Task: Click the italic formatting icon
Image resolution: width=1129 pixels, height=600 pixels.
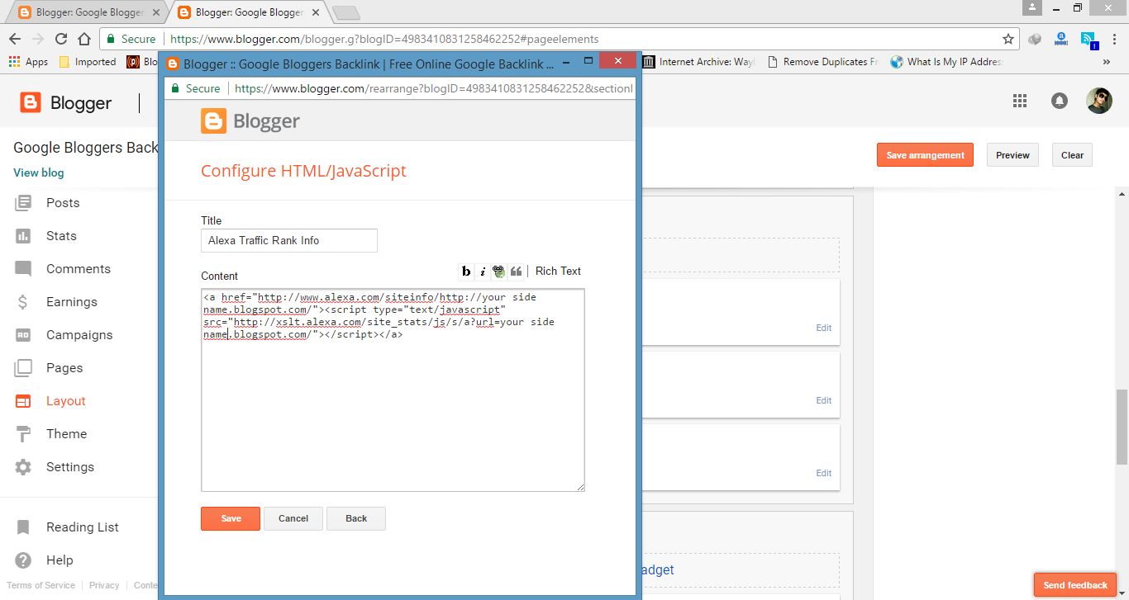Action: click(483, 272)
